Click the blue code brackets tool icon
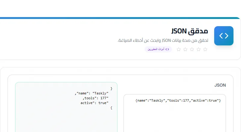This screenshot has height=132, width=241. 224,36
